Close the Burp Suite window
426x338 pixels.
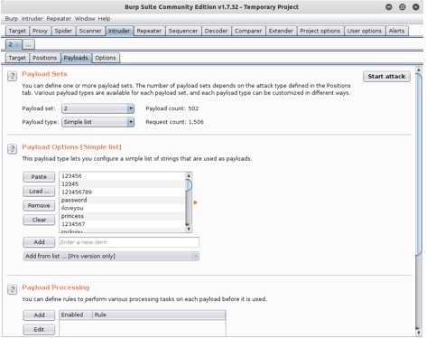click(416, 7)
